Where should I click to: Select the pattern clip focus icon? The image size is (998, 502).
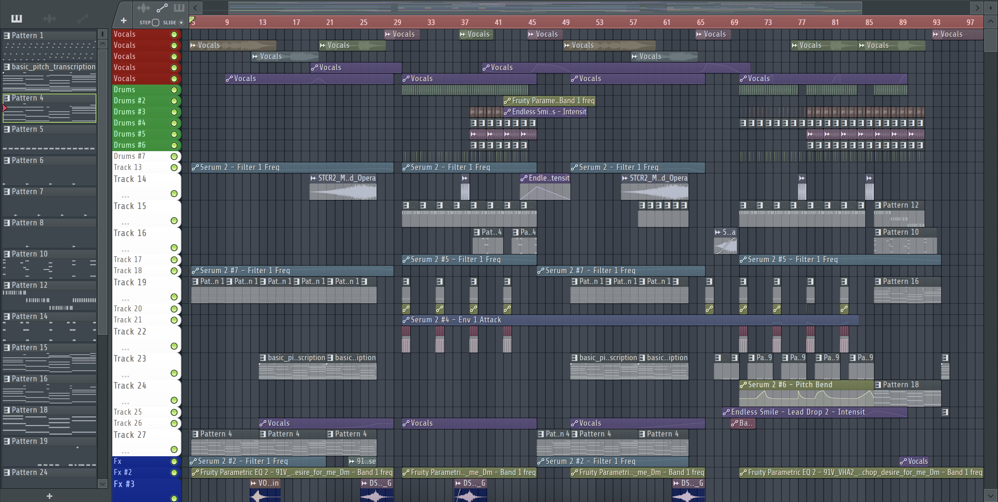click(x=179, y=8)
